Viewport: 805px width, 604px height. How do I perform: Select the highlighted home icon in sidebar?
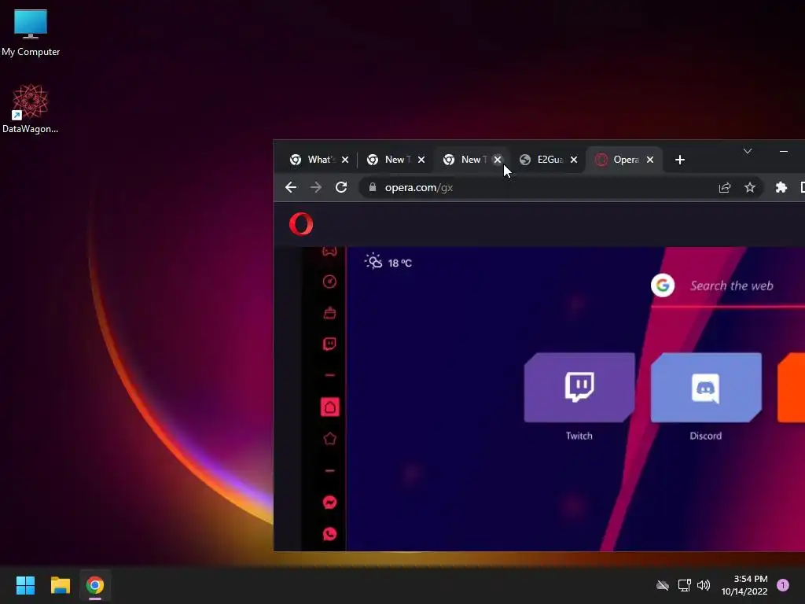pos(329,407)
